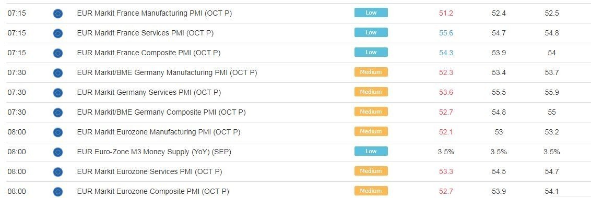Open EUR Markit France Manufacturing PMI event

pos(154,13)
